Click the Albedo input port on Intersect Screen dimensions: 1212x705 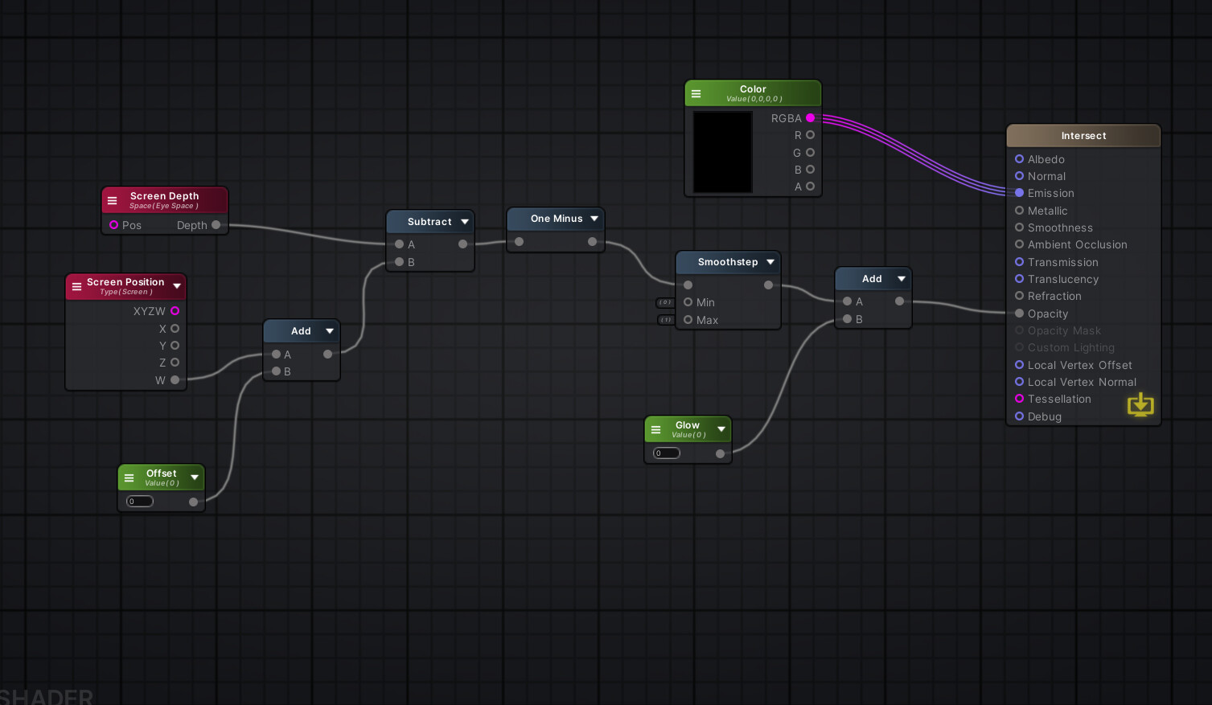[1019, 159]
